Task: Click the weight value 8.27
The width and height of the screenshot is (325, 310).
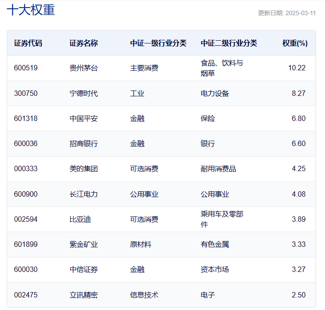Action: point(299,93)
